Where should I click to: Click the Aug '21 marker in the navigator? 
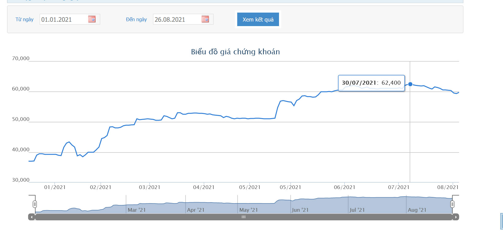[x=417, y=210]
